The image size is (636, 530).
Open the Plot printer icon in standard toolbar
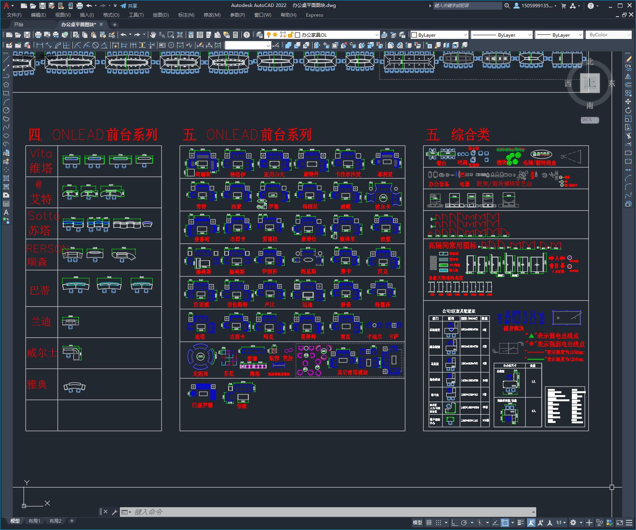click(x=38, y=35)
